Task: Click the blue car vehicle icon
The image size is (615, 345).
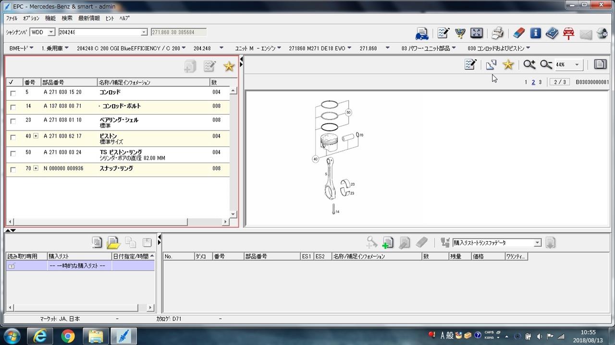Action: (422, 33)
